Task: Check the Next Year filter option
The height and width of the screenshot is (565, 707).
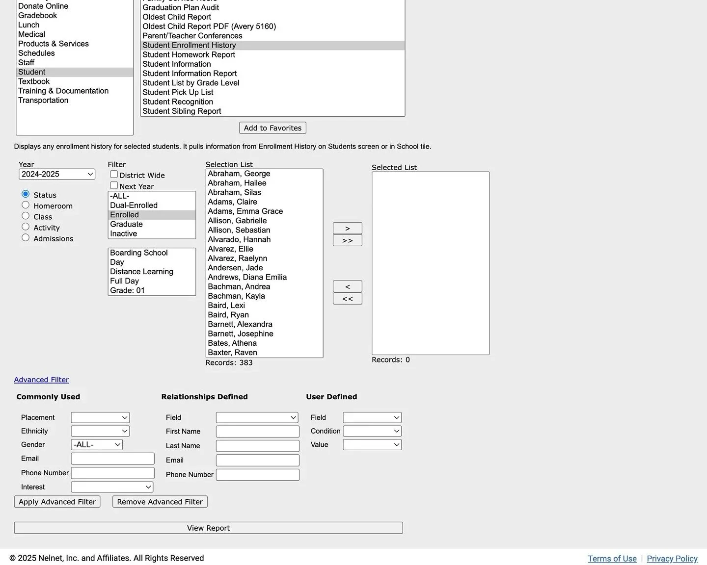Action: pos(113,185)
